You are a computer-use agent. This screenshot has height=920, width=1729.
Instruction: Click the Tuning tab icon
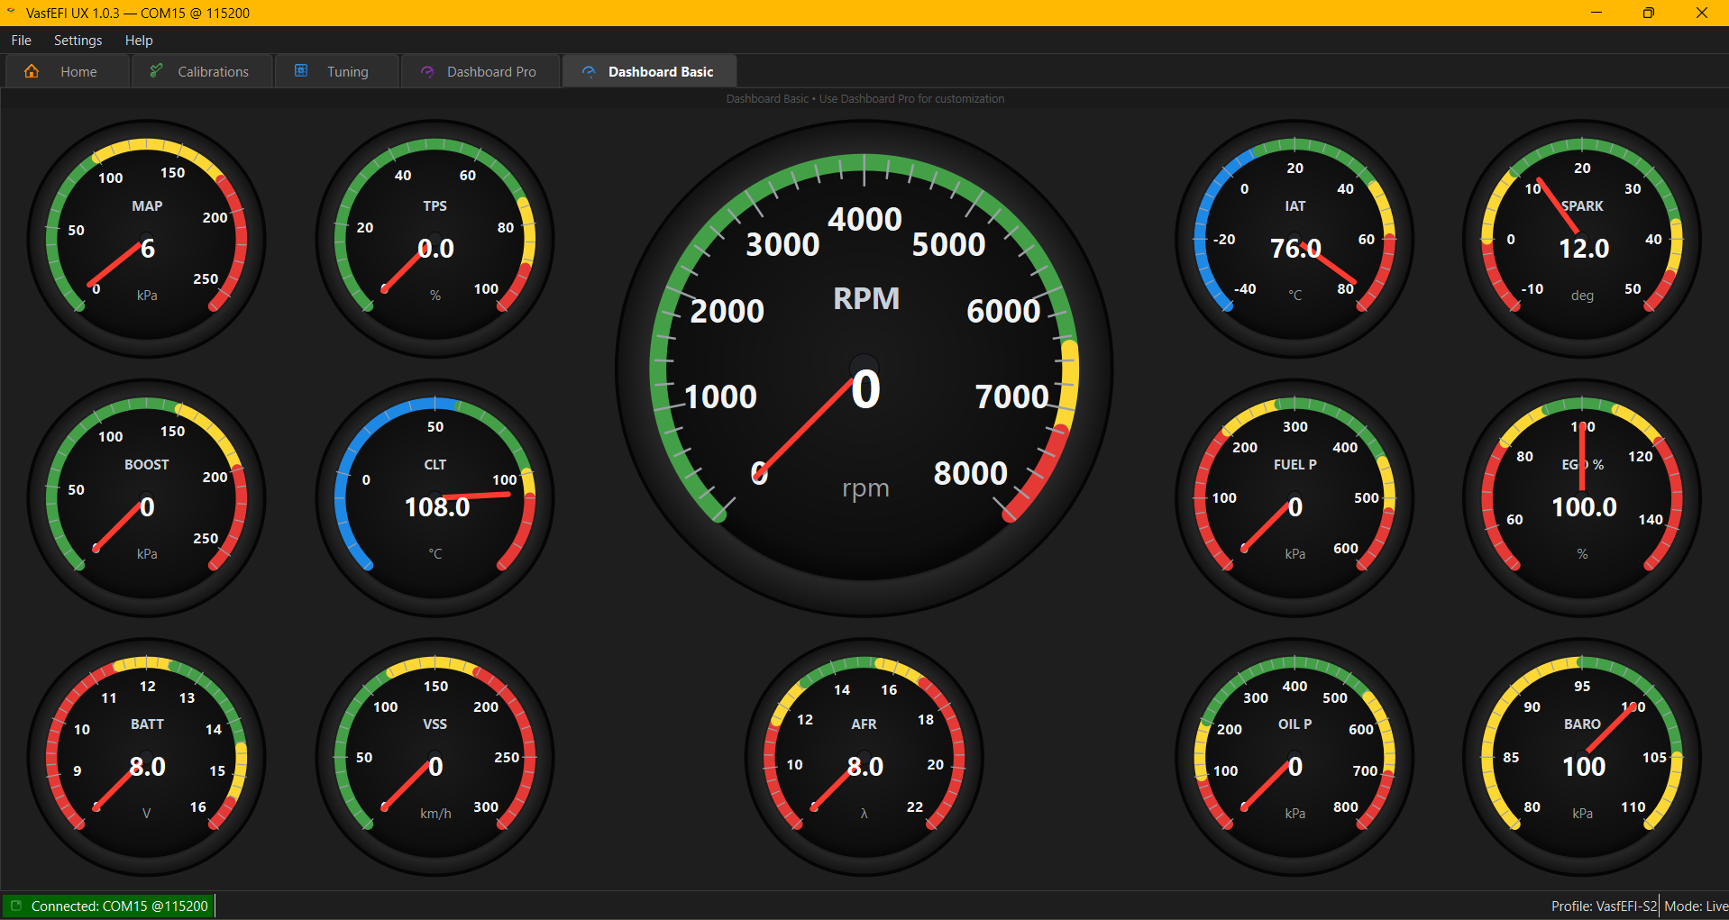(302, 70)
